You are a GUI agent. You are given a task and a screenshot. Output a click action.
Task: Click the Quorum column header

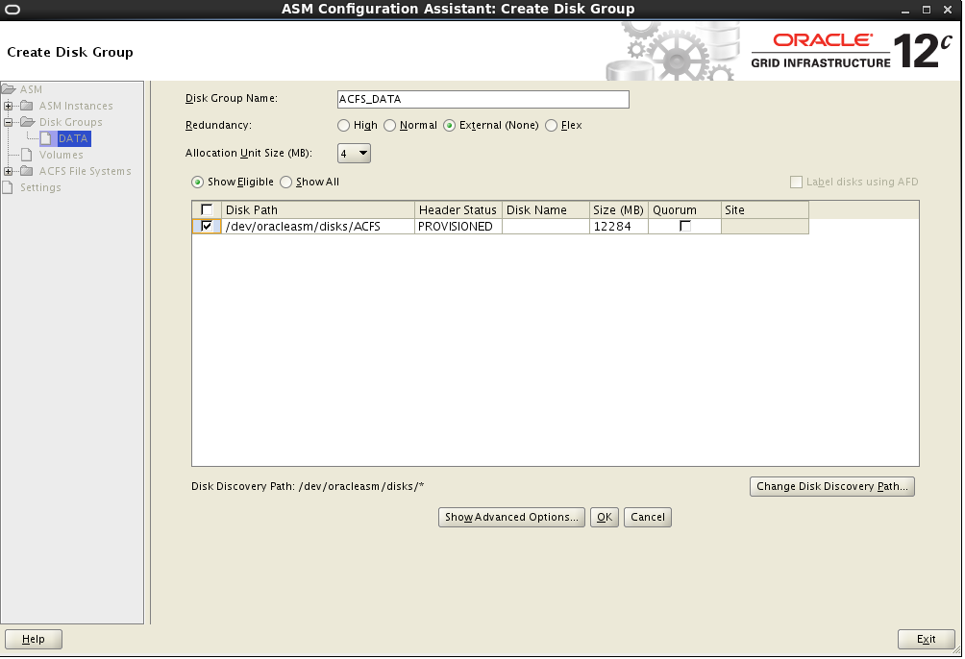pyautogui.click(x=684, y=209)
